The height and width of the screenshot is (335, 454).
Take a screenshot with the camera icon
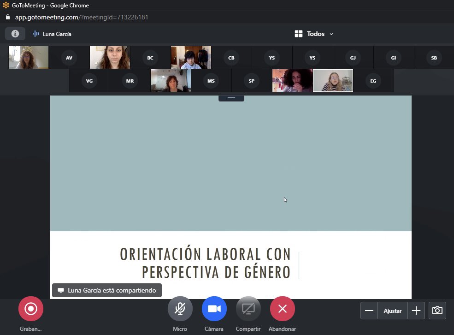(437, 311)
